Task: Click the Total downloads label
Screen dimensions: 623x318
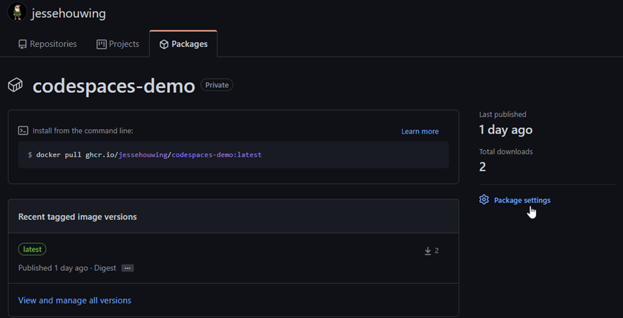Action: click(506, 151)
